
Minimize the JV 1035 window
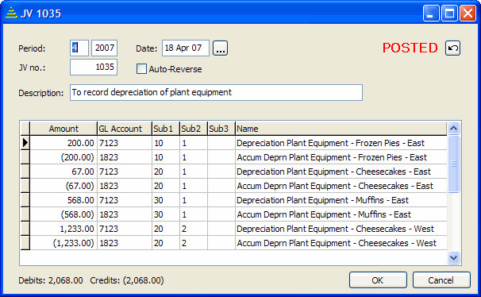431,13
